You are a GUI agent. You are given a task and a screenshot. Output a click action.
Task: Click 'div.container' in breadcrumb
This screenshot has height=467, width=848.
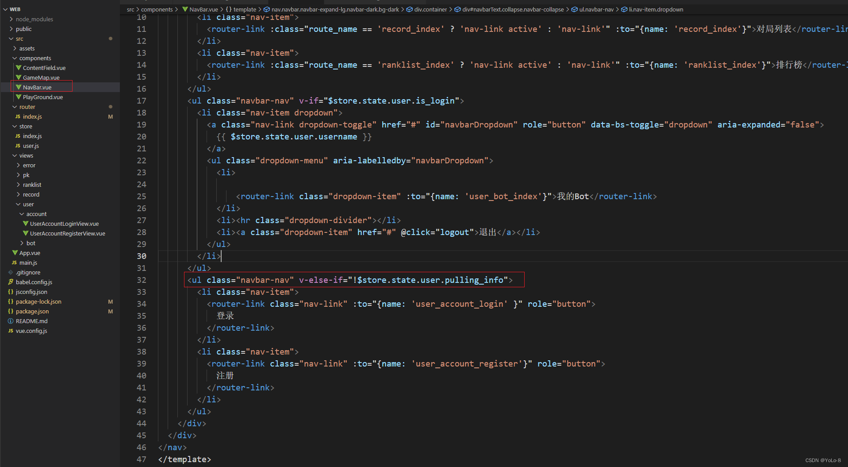430,9
